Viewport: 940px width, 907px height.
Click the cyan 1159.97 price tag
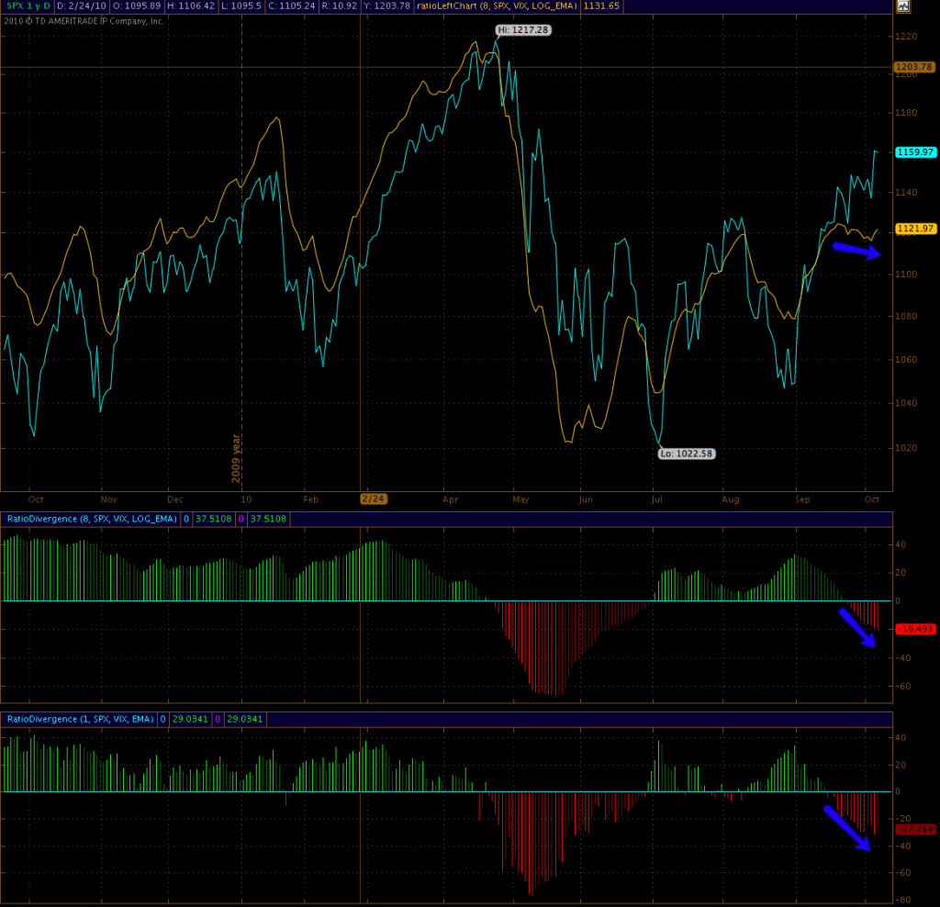914,151
